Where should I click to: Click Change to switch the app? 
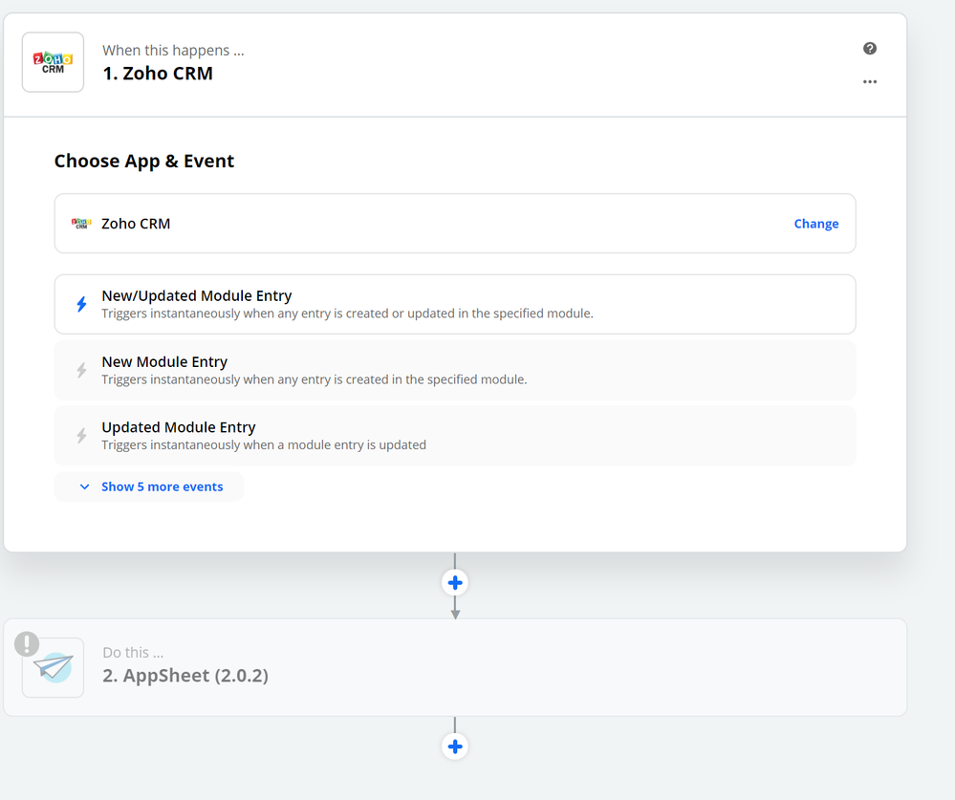tap(816, 224)
